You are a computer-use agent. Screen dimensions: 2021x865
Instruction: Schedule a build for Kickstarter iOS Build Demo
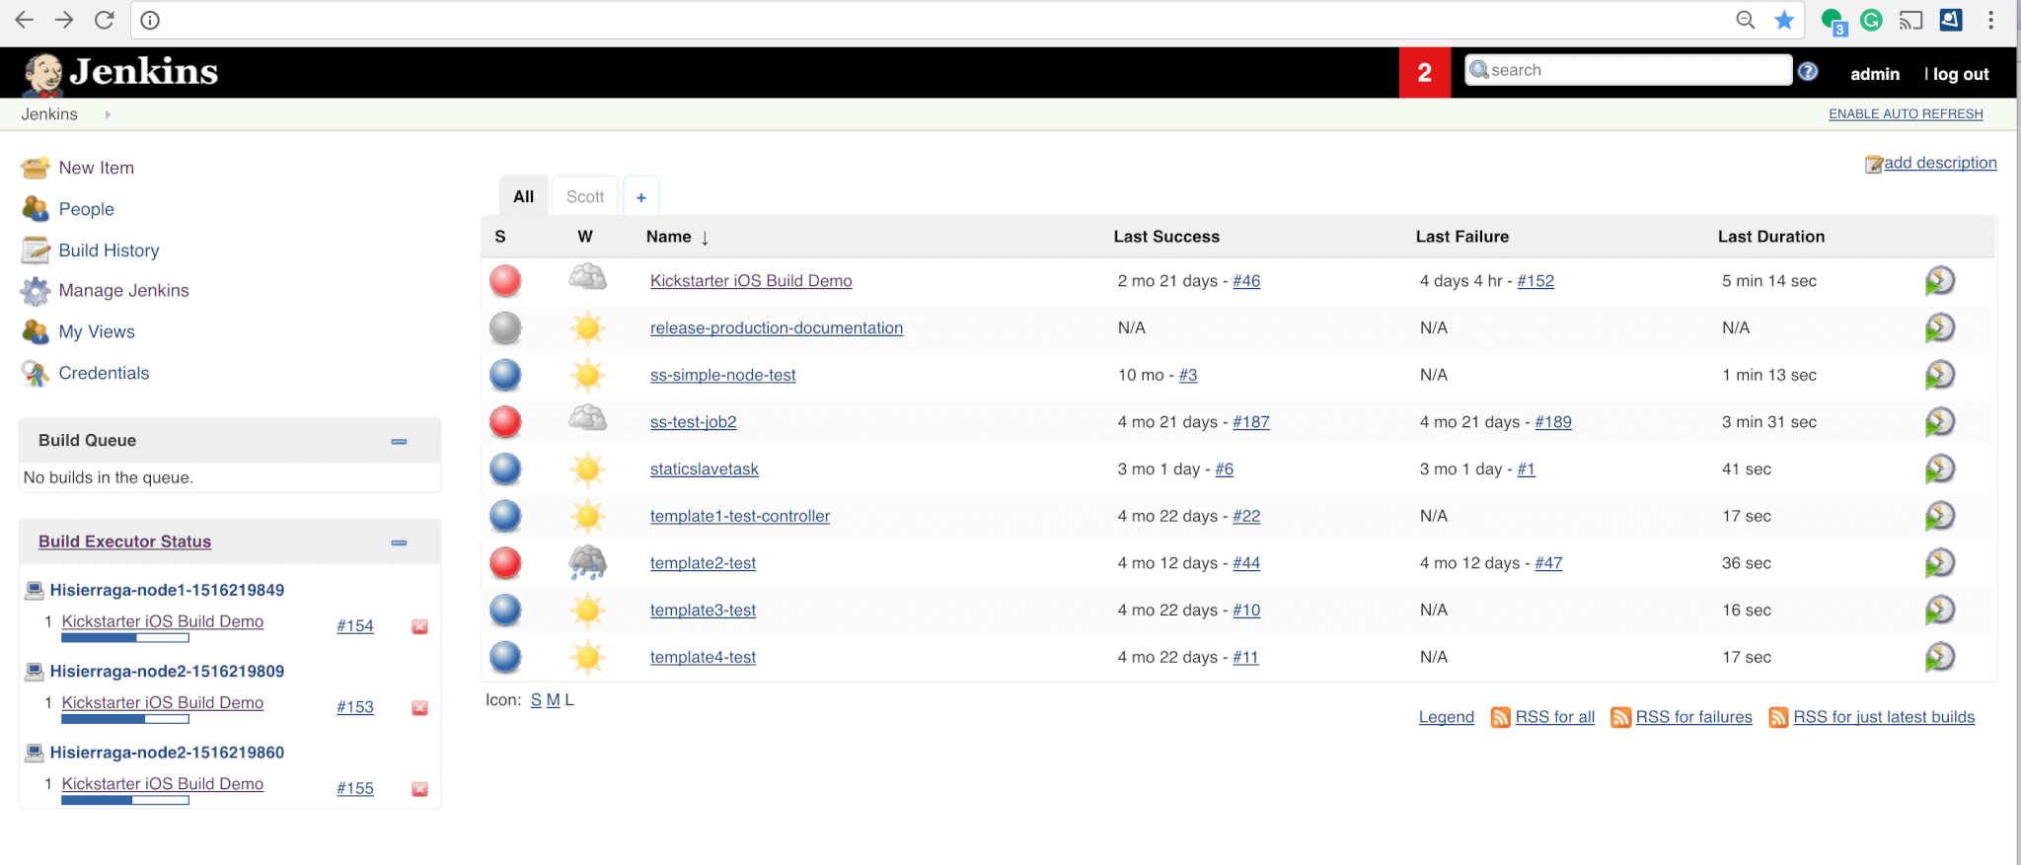(x=1939, y=281)
